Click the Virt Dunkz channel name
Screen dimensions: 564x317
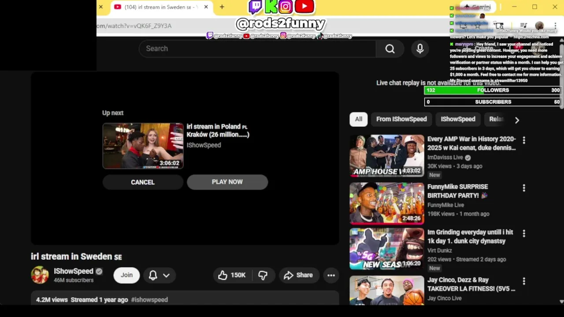pyautogui.click(x=440, y=251)
